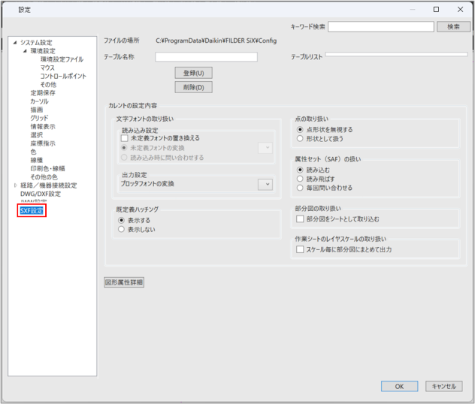Click the テーブル名称 text field
The width and height of the screenshot is (475, 404).
(x=206, y=57)
